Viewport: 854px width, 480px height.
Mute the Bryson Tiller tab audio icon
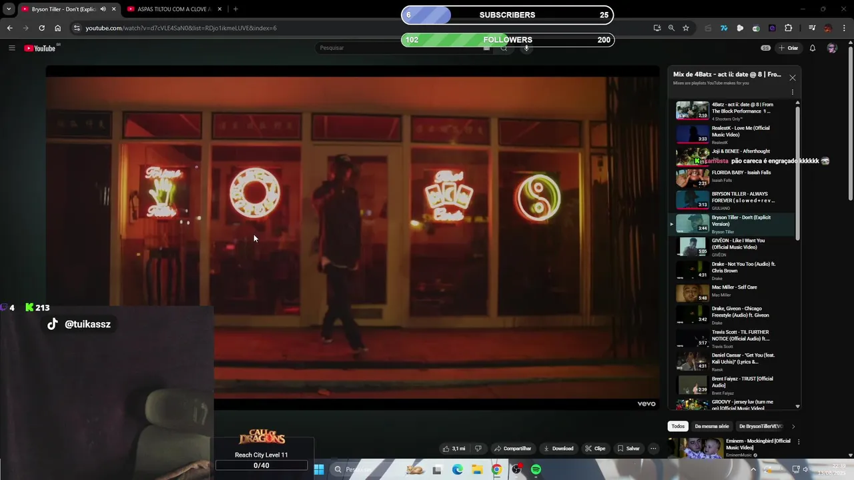[x=103, y=9]
